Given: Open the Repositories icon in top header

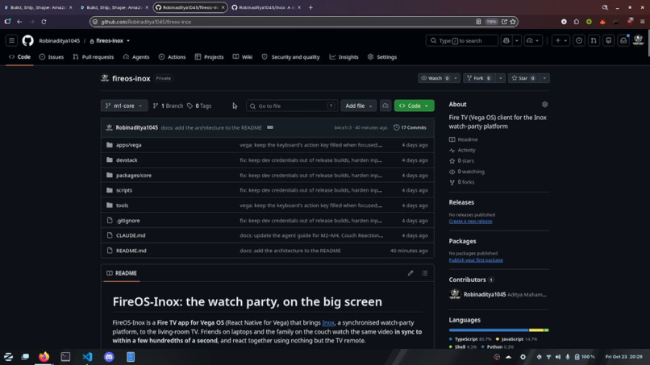Looking at the screenshot, I should click(609, 40).
